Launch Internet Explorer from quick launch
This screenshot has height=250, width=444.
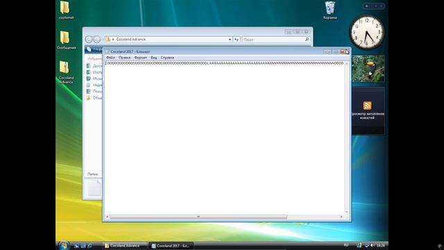pos(89,246)
